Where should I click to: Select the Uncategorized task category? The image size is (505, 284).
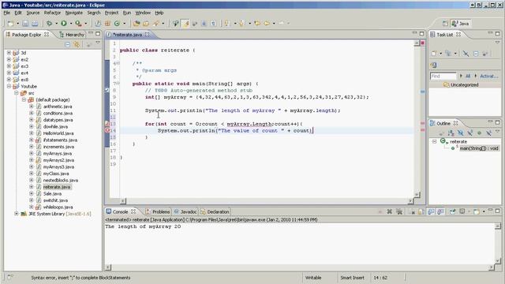tap(464, 84)
